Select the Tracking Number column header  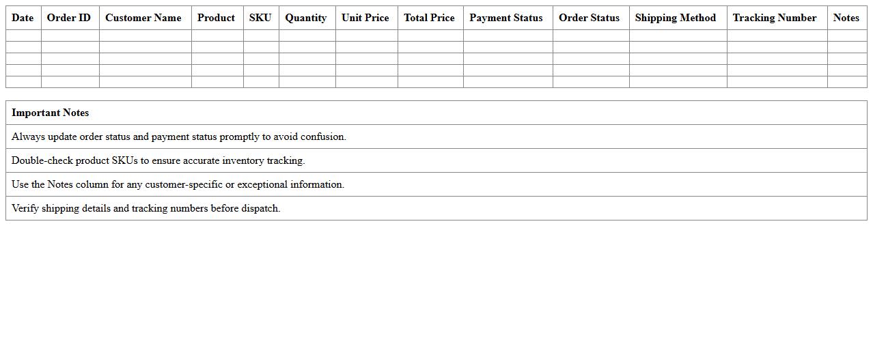[x=775, y=18]
